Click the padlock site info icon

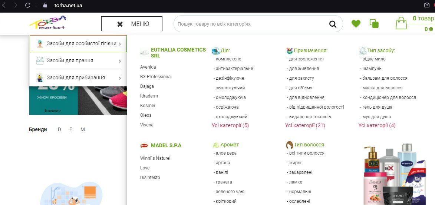(45, 5)
